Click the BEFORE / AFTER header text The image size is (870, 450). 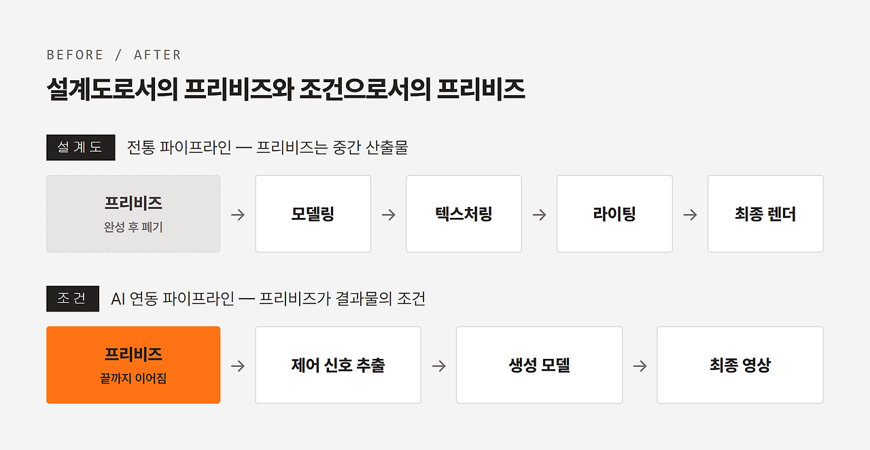pos(114,55)
